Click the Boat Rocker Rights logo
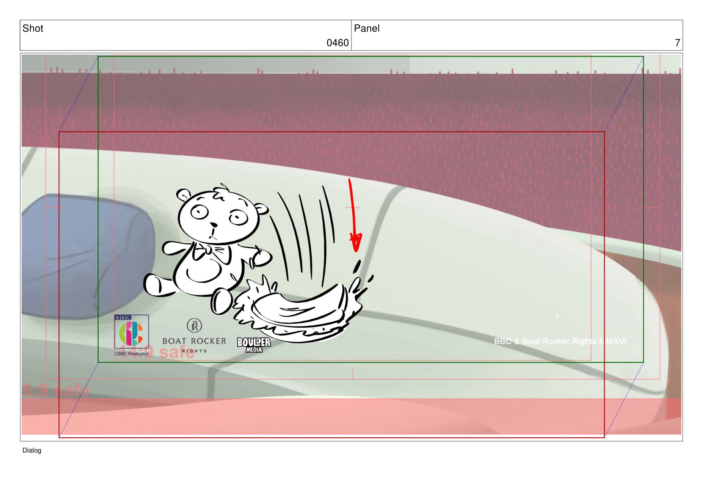Image resolution: width=703 pixels, height=497 pixels. point(194,336)
